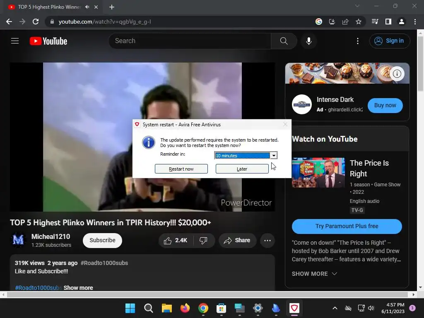424x318 pixels.
Task: Dislike the video with thumbs down
Action: (204, 241)
